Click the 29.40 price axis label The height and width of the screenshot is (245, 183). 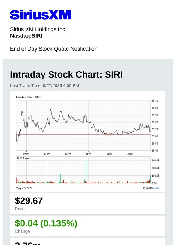pyautogui.click(x=155, y=151)
